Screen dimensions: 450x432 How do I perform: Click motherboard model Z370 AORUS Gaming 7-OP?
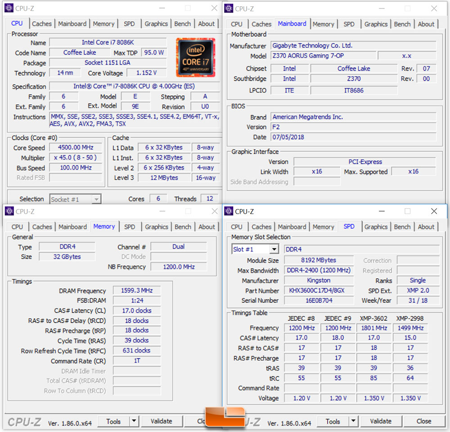(323, 55)
